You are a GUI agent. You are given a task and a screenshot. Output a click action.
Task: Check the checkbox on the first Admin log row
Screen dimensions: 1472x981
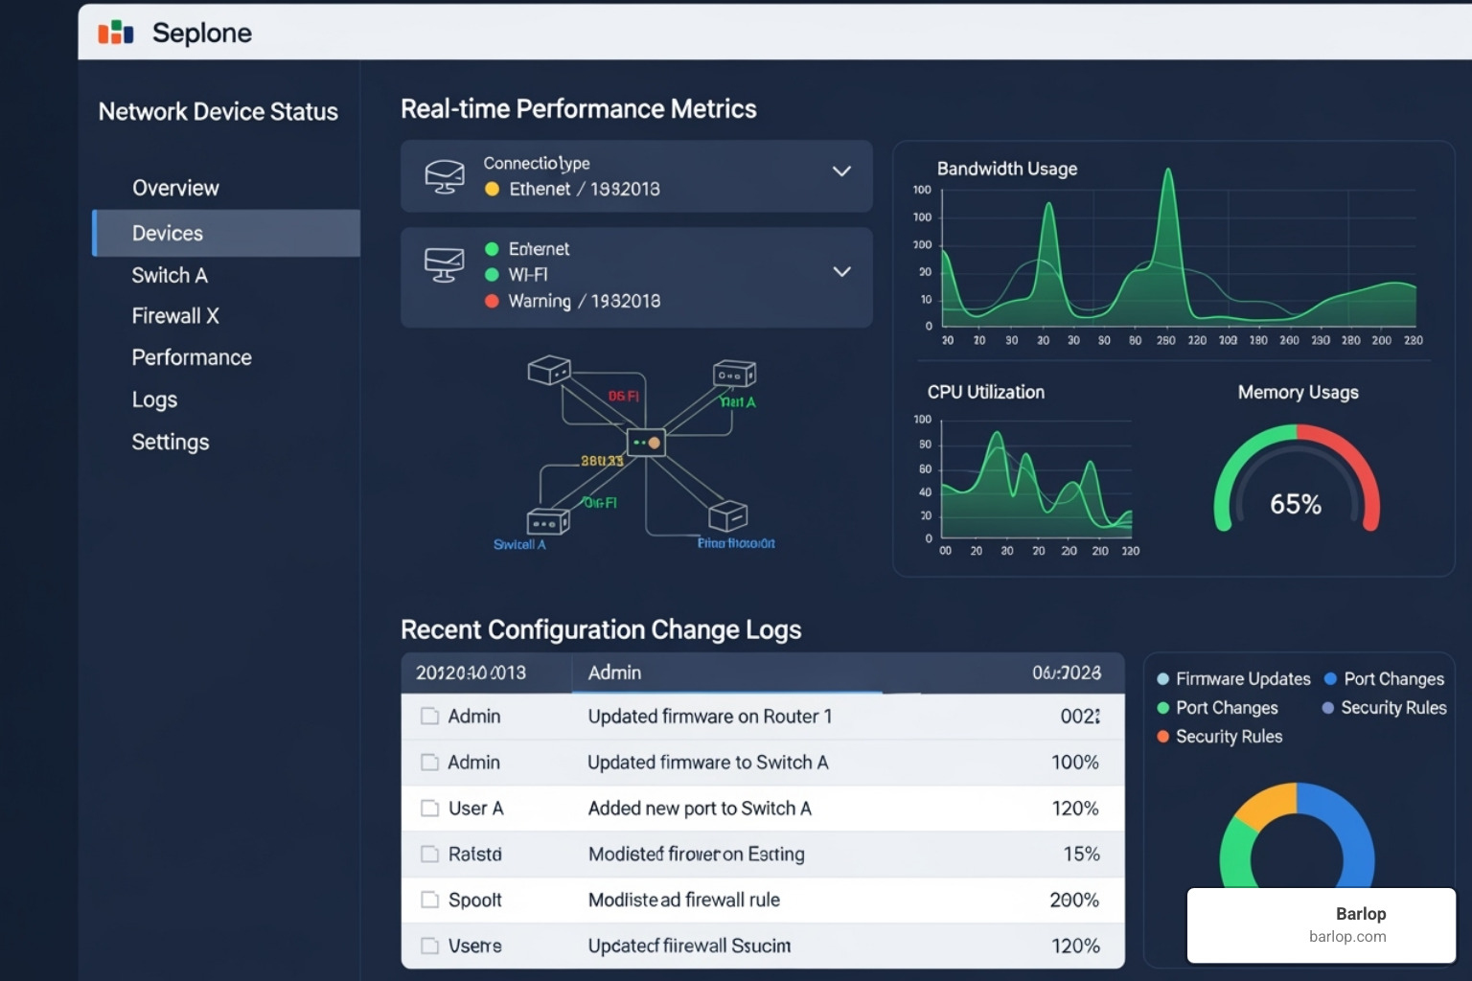428,716
